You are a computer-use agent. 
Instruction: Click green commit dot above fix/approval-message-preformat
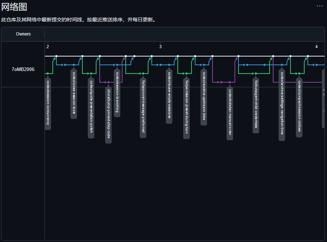pos(143,74)
